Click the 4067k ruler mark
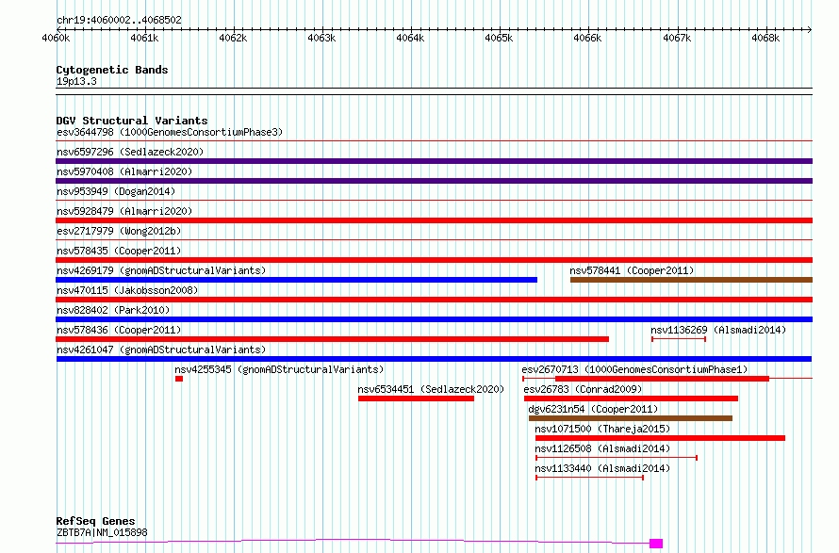 pyautogui.click(x=677, y=38)
